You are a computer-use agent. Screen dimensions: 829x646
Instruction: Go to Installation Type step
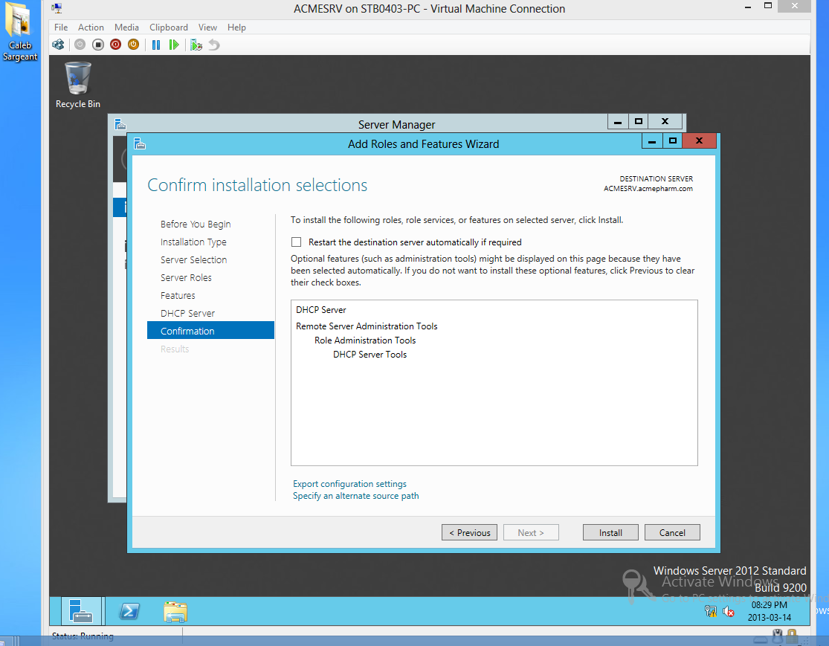[193, 242]
